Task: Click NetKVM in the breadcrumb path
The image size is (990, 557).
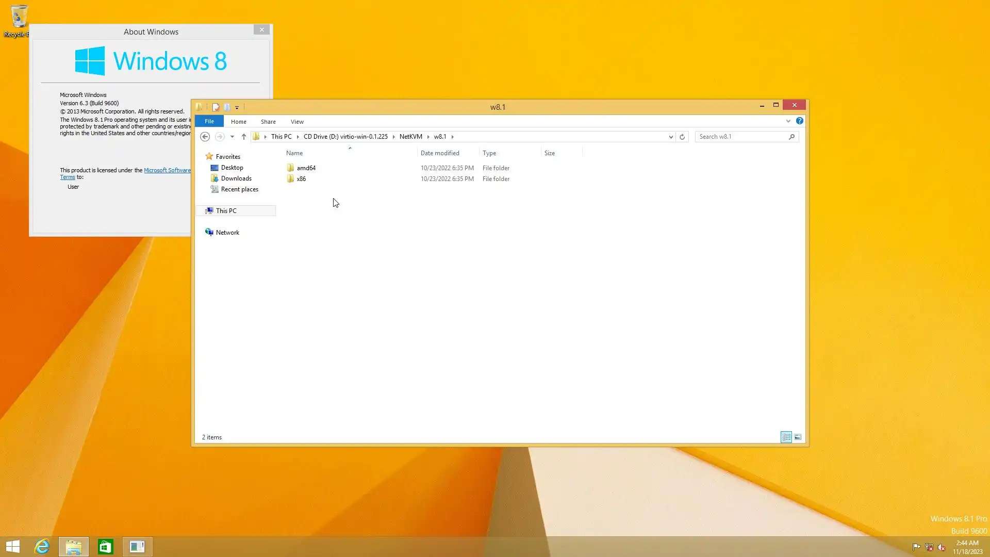Action: (x=410, y=137)
